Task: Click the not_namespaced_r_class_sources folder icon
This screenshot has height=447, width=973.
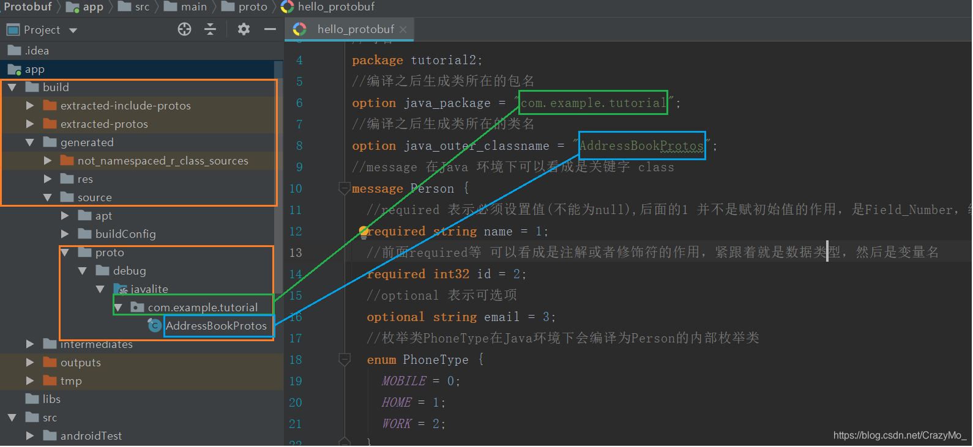Action: (x=67, y=160)
